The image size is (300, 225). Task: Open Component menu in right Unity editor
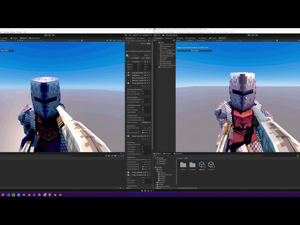pos(180,32)
